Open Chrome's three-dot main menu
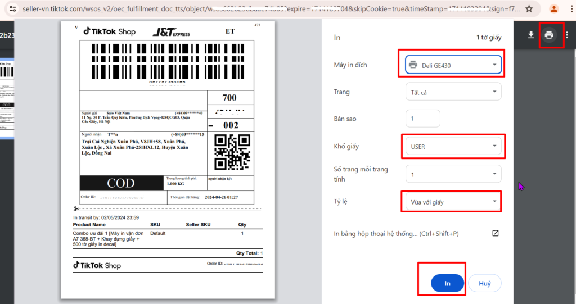Image resolution: width=576 pixels, height=304 pixels. pyautogui.click(x=569, y=9)
